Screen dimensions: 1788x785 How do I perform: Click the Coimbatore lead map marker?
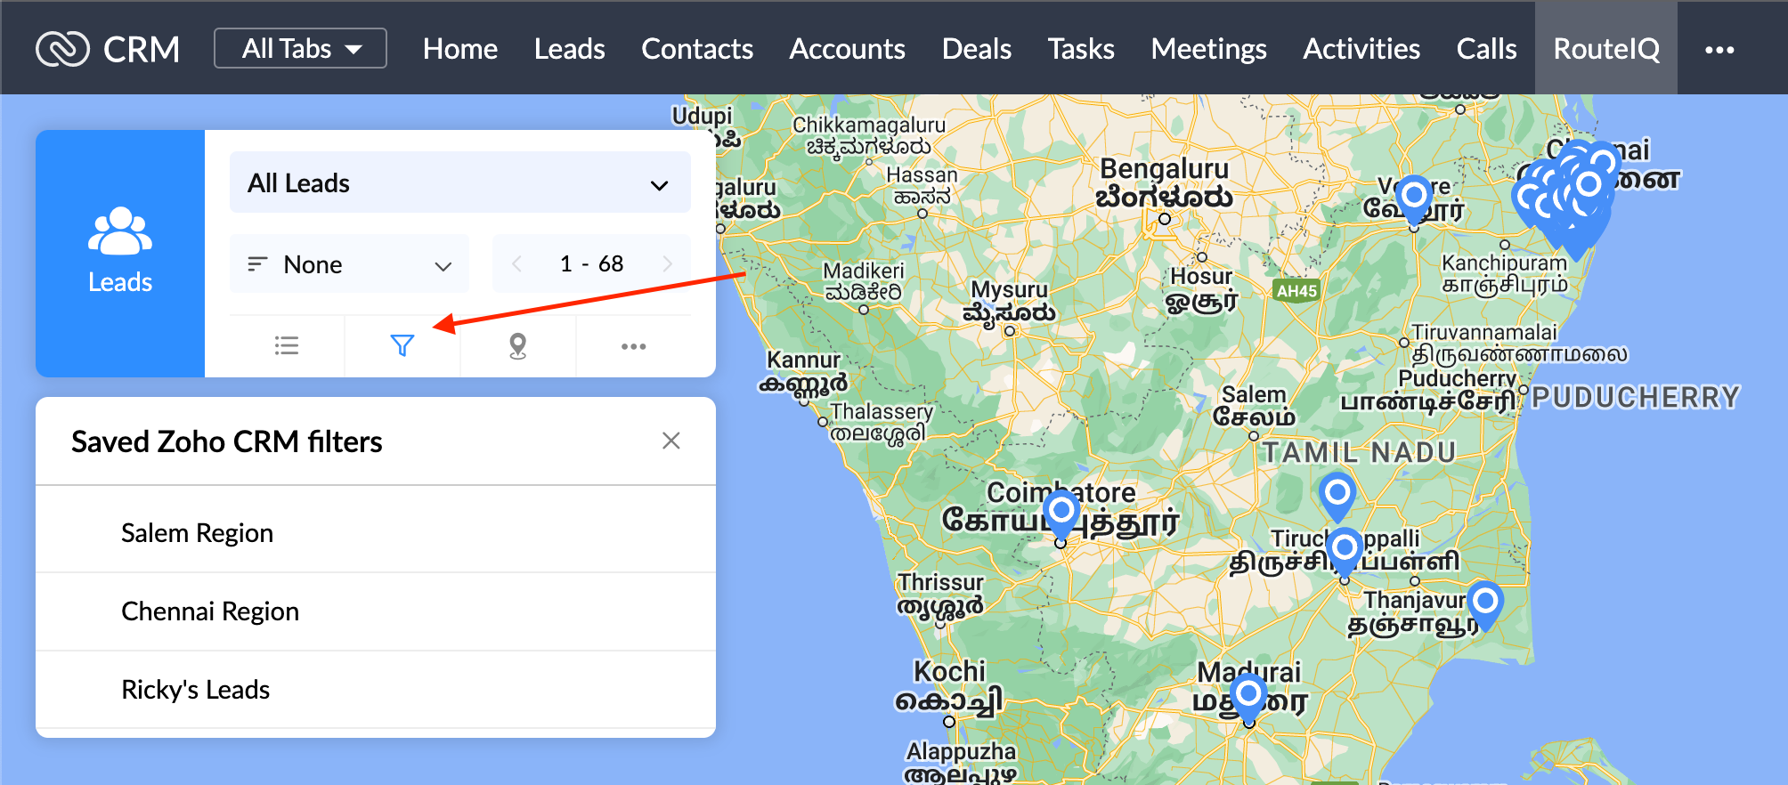pyautogui.click(x=1061, y=515)
